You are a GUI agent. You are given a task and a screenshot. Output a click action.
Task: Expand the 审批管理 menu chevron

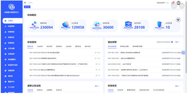point(20,71)
